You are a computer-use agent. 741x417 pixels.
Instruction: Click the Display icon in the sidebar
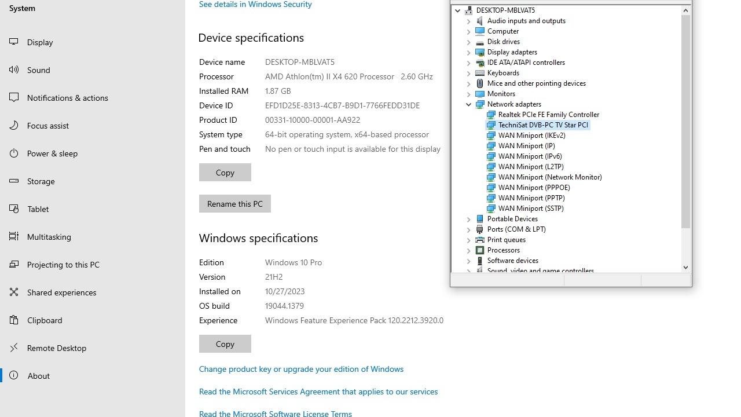coord(14,42)
